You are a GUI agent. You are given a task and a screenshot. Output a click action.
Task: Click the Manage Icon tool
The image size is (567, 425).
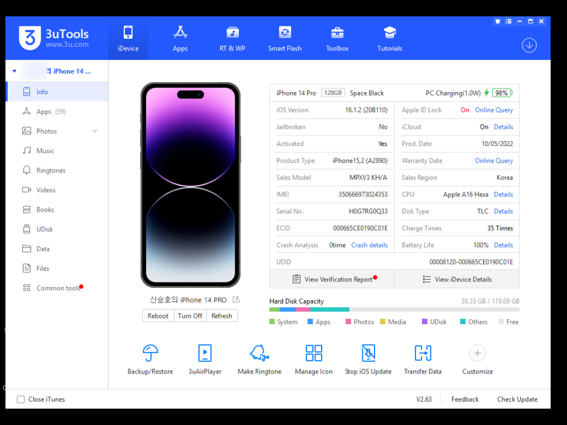click(x=313, y=353)
